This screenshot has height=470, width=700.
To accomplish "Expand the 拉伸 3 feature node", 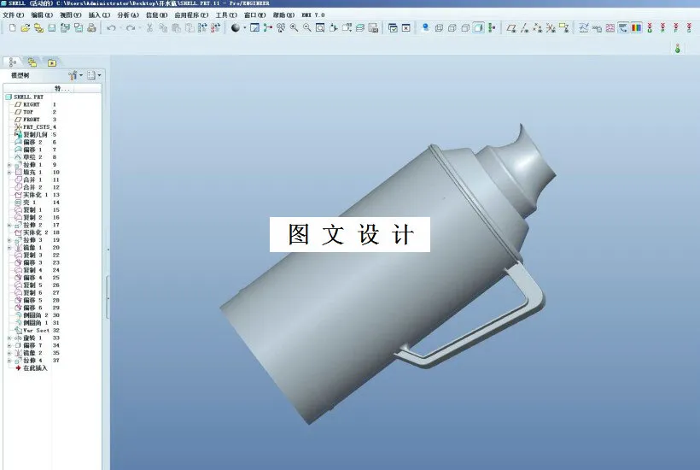I will tap(9, 240).
